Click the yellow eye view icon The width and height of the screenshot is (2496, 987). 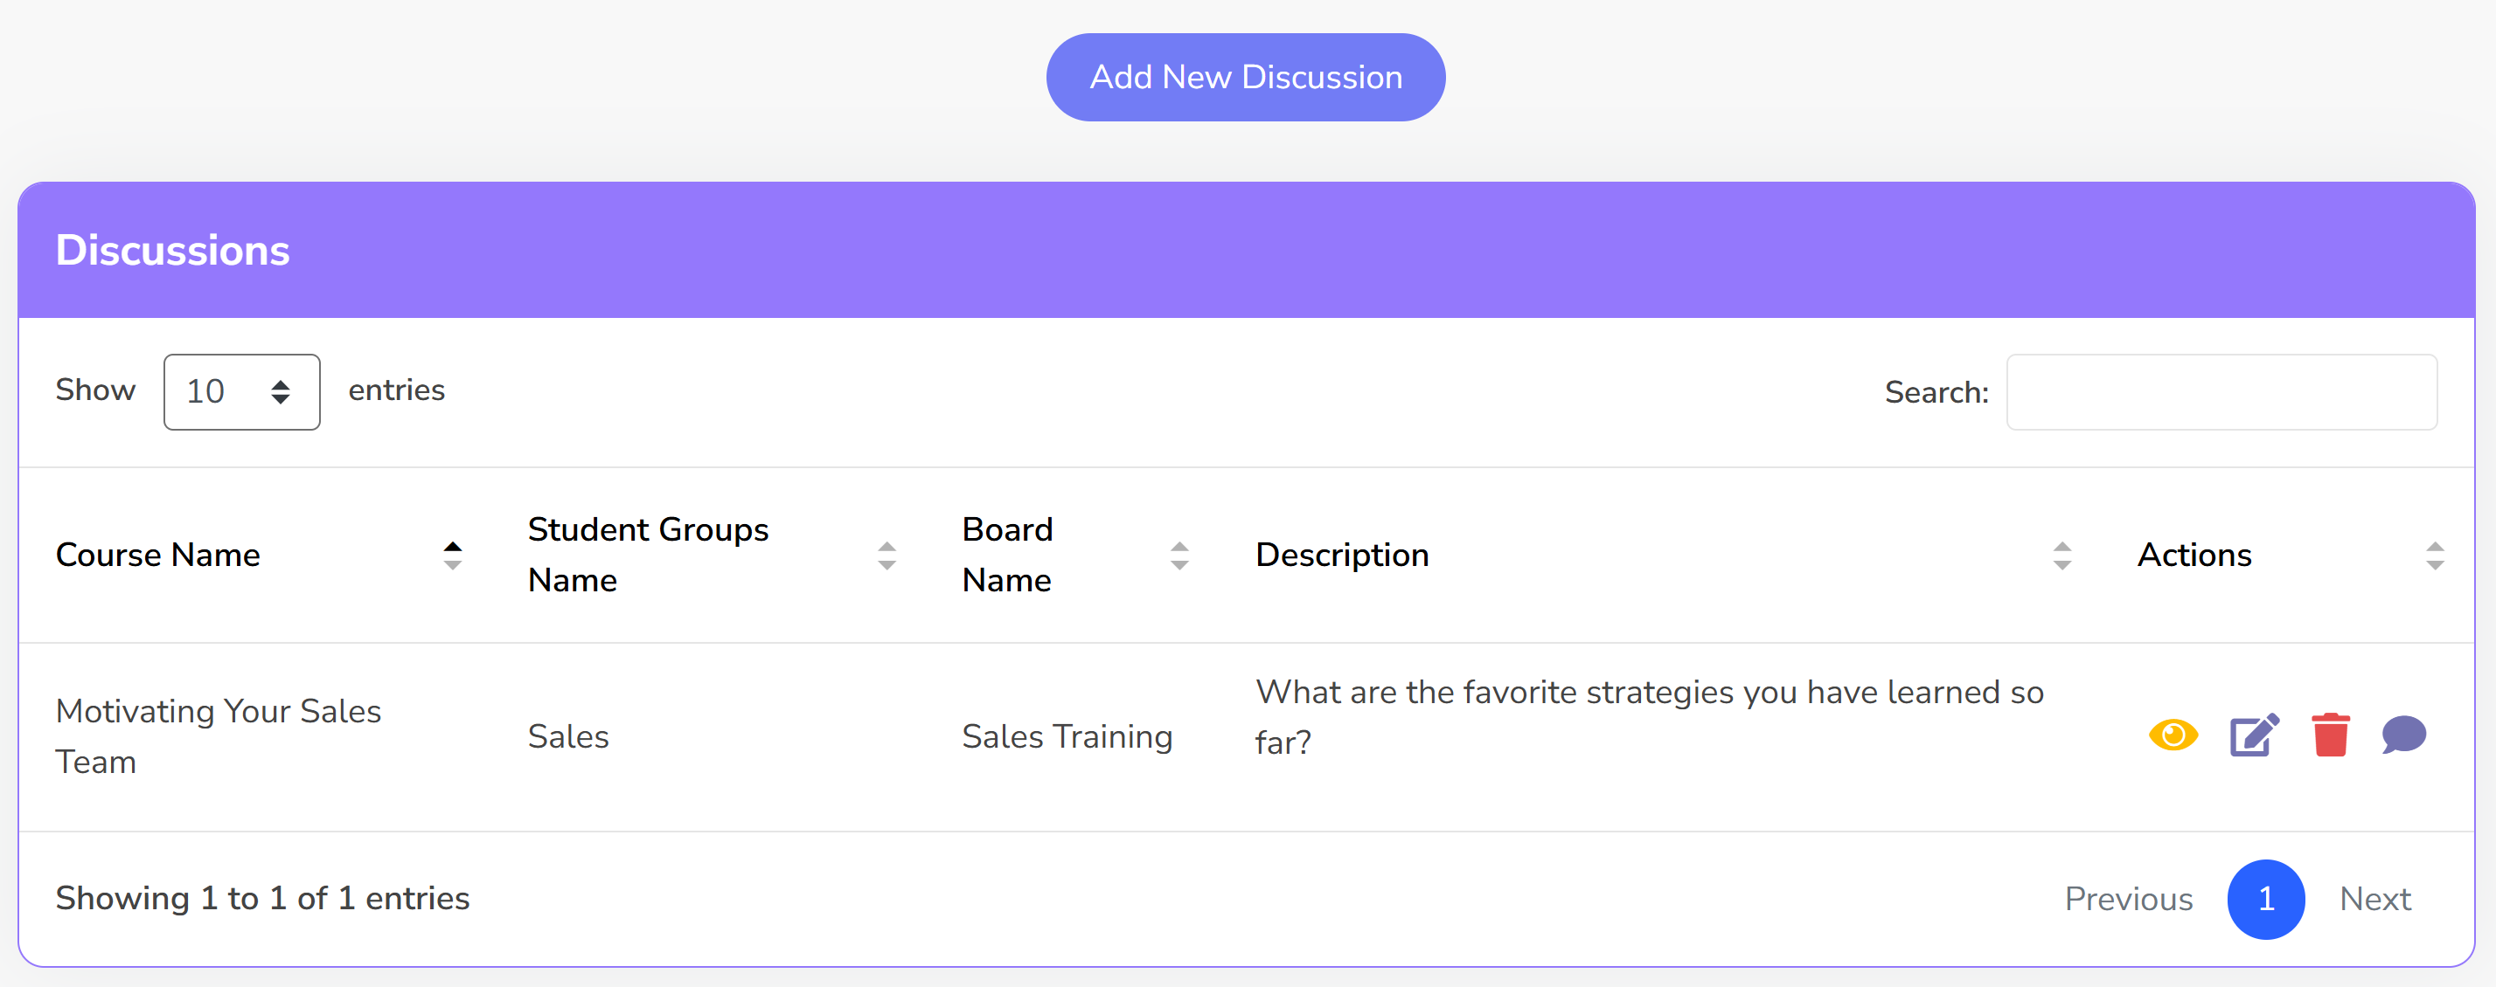pyautogui.click(x=2173, y=735)
